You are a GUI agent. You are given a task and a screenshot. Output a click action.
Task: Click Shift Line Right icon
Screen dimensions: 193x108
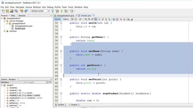pos(117,19)
